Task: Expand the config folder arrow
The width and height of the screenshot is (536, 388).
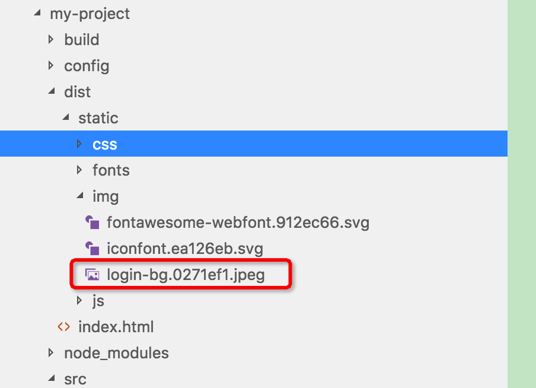Action: (x=51, y=66)
